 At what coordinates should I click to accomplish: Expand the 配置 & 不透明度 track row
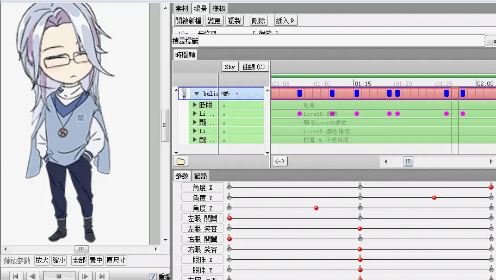[195, 140]
